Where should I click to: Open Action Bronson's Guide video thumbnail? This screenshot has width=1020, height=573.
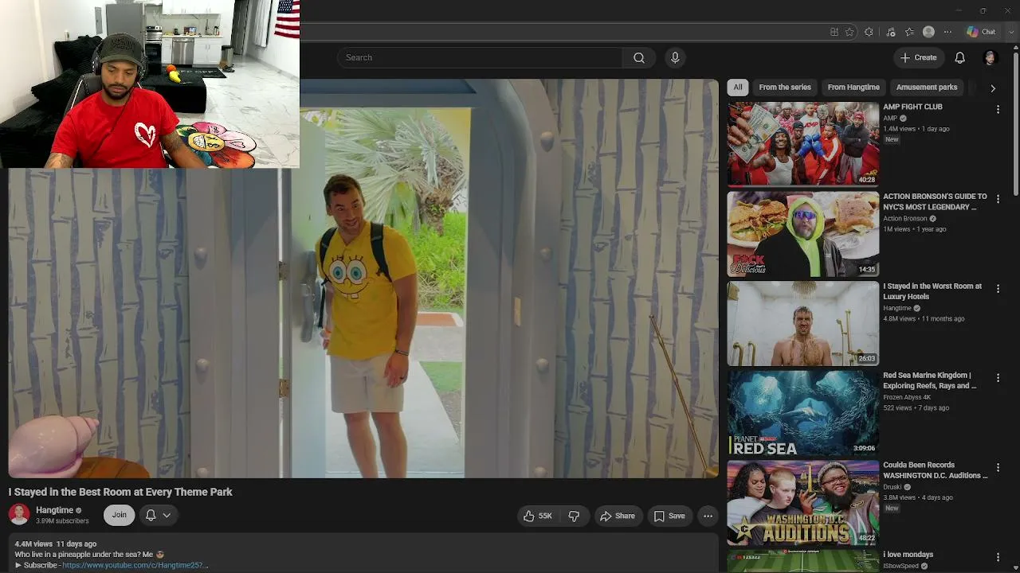(x=803, y=234)
